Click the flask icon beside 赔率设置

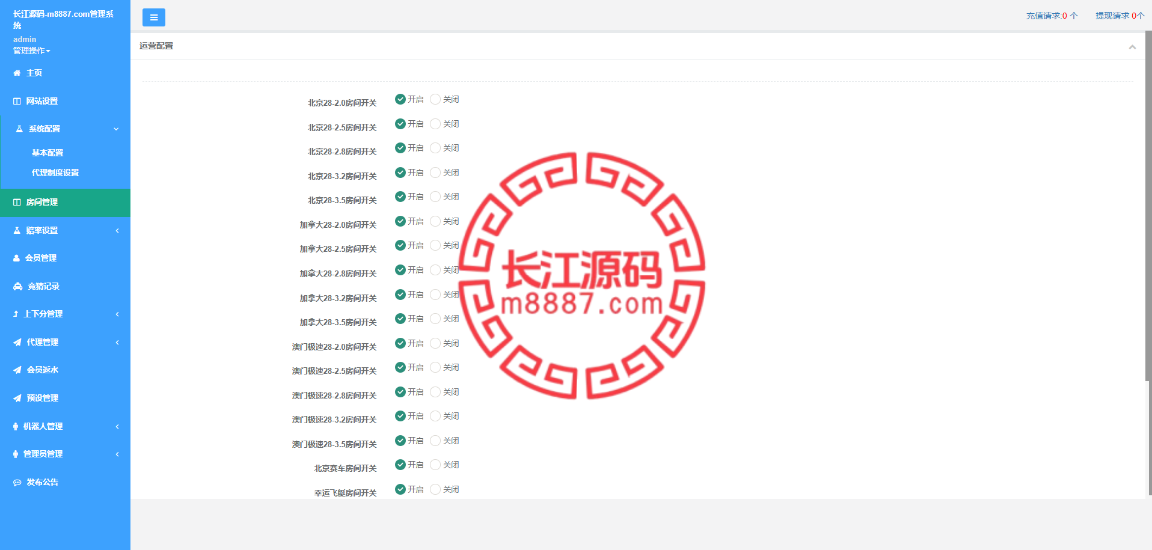coord(17,230)
